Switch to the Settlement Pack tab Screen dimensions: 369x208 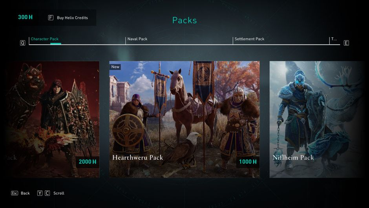tap(249, 39)
